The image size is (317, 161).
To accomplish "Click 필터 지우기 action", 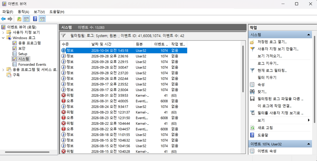I will pyautogui.click(x=267, y=78).
